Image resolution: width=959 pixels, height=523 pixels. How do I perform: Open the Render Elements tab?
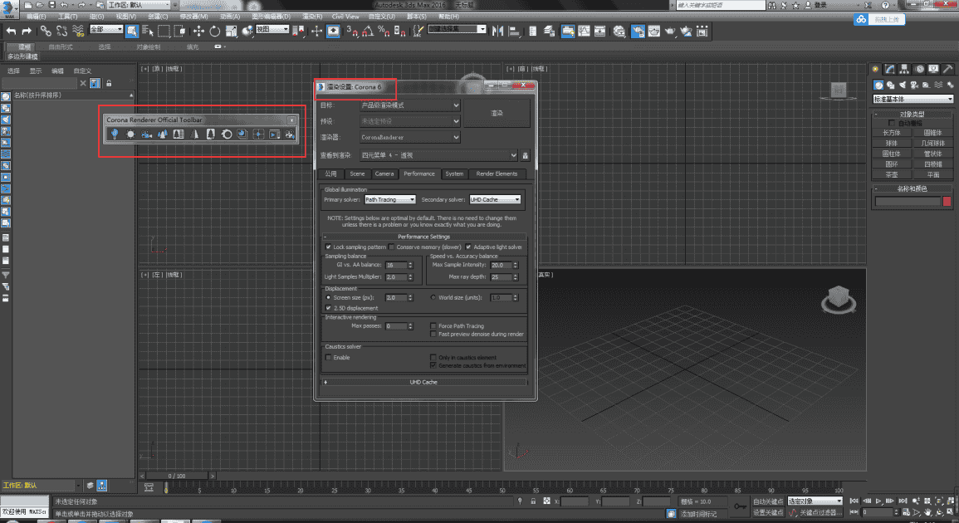496,174
